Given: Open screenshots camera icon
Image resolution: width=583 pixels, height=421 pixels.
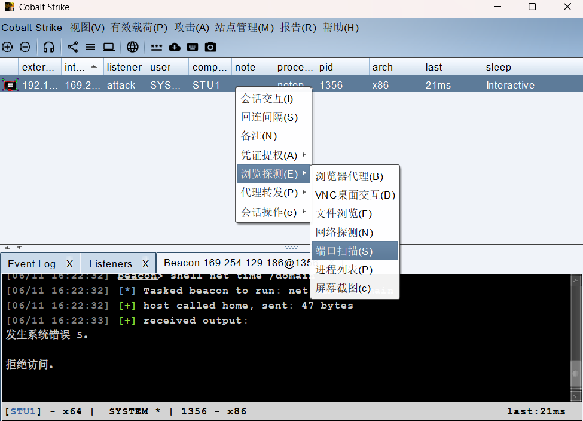Looking at the screenshot, I should (x=210, y=47).
